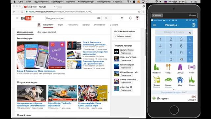Open the Профиль menu
This screenshot has height=119, width=211.
point(71,2)
